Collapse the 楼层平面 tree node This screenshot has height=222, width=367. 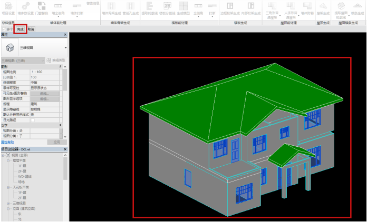tap(8, 160)
